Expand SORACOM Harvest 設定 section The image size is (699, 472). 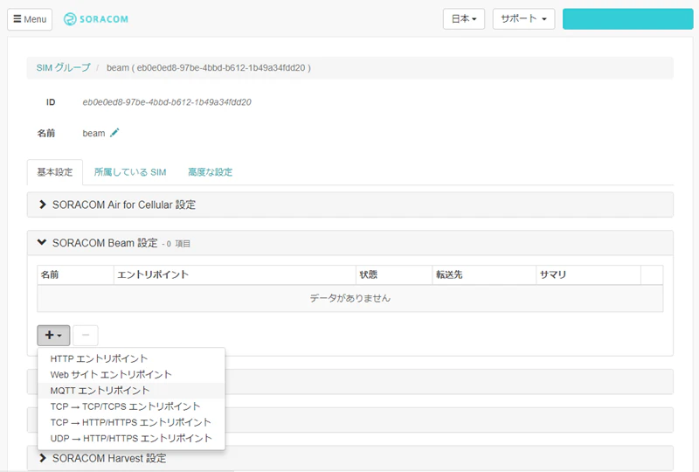click(x=350, y=458)
